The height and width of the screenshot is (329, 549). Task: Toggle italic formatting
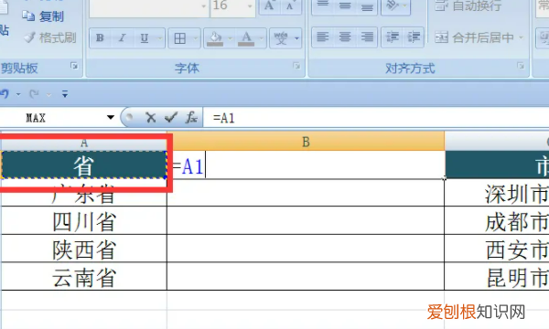click(x=122, y=37)
